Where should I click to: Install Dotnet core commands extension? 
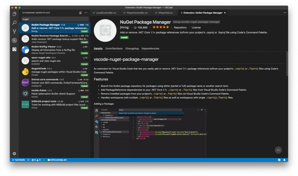coord(84,86)
